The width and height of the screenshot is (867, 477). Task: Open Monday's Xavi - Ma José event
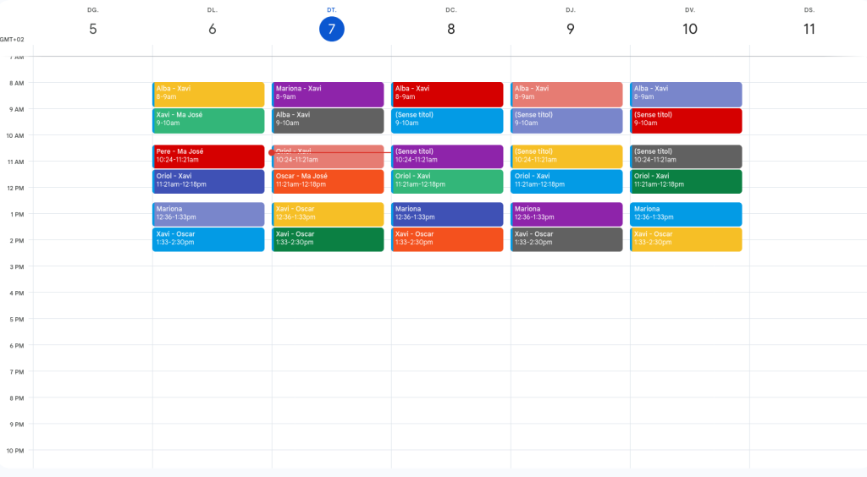[208, 120]
